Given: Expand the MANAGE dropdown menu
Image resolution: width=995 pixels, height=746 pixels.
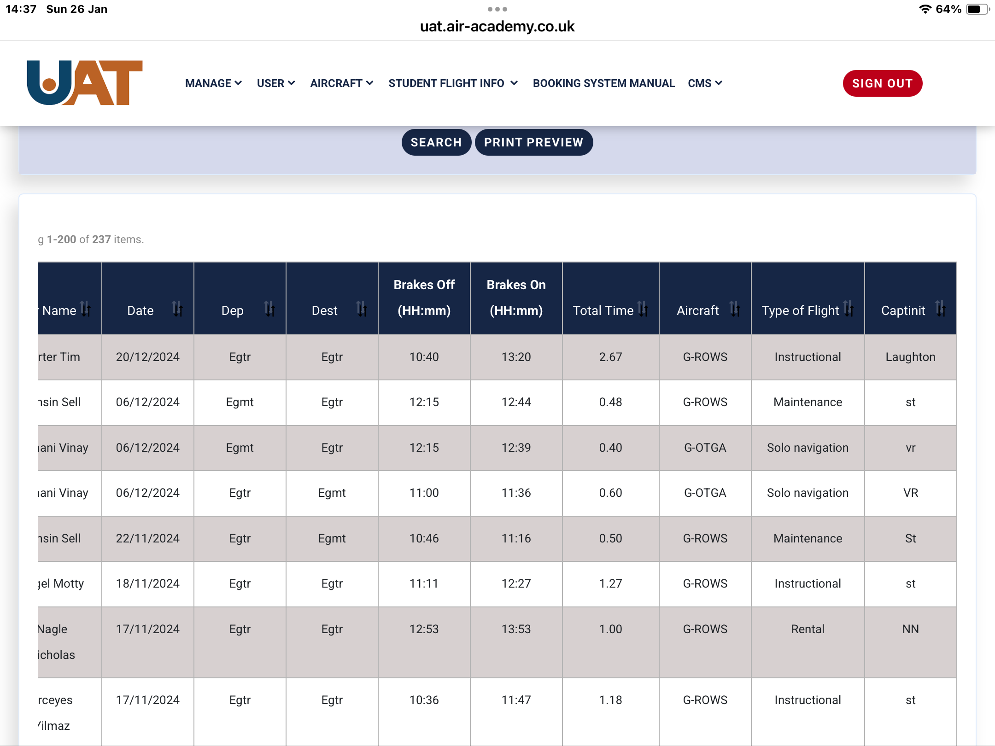Looking at the screenshot, I should pos(213,83).
